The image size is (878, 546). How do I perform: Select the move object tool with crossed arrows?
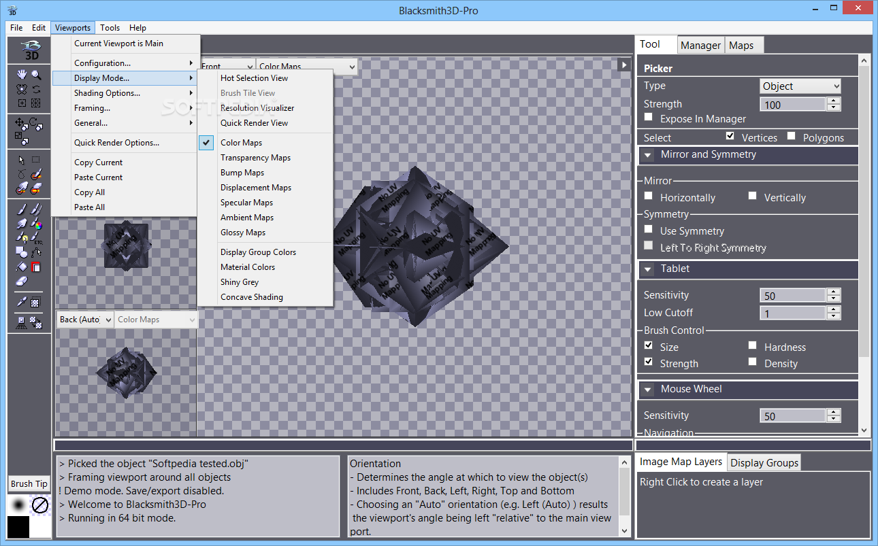[22, 124]
